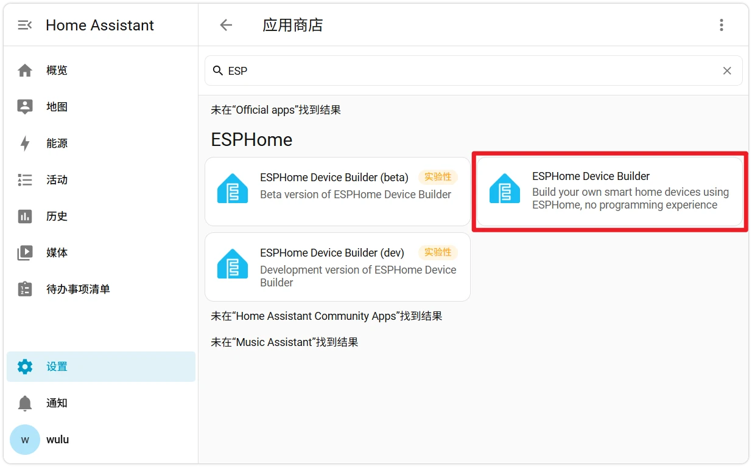Open the three-dot overflow menu
Viewport: 752px width, 467px height.
pos(722,25)
